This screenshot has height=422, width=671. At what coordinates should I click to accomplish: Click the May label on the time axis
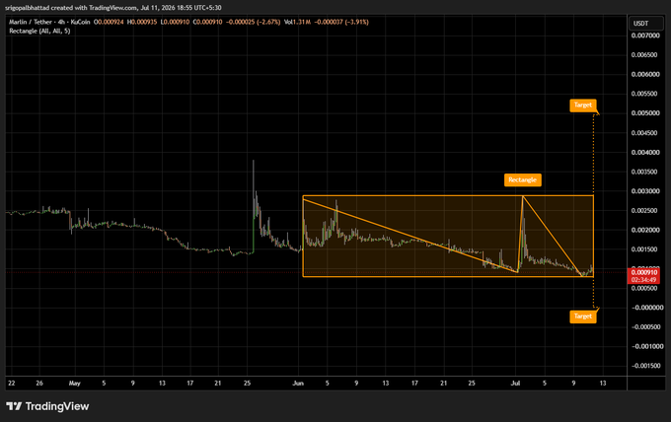point(75,384)
